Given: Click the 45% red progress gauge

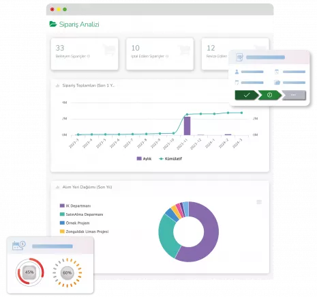Looking at the screenshot, I should (29, 272).
